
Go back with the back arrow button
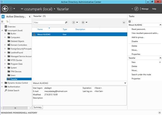tap(5, 9)
